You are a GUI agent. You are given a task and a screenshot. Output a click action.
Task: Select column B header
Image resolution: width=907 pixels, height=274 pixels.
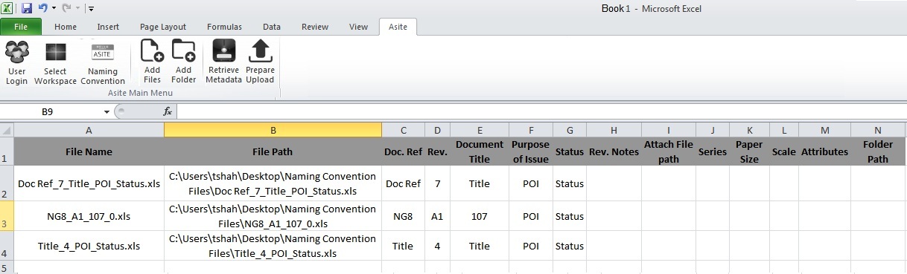[273, 130]
